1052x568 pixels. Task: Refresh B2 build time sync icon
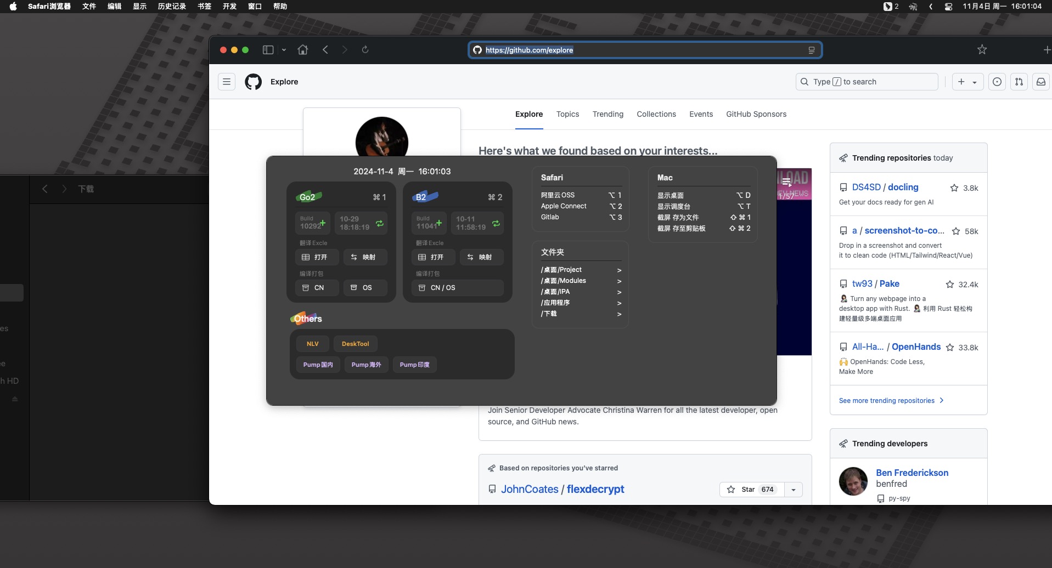click(x=496, y=223)
